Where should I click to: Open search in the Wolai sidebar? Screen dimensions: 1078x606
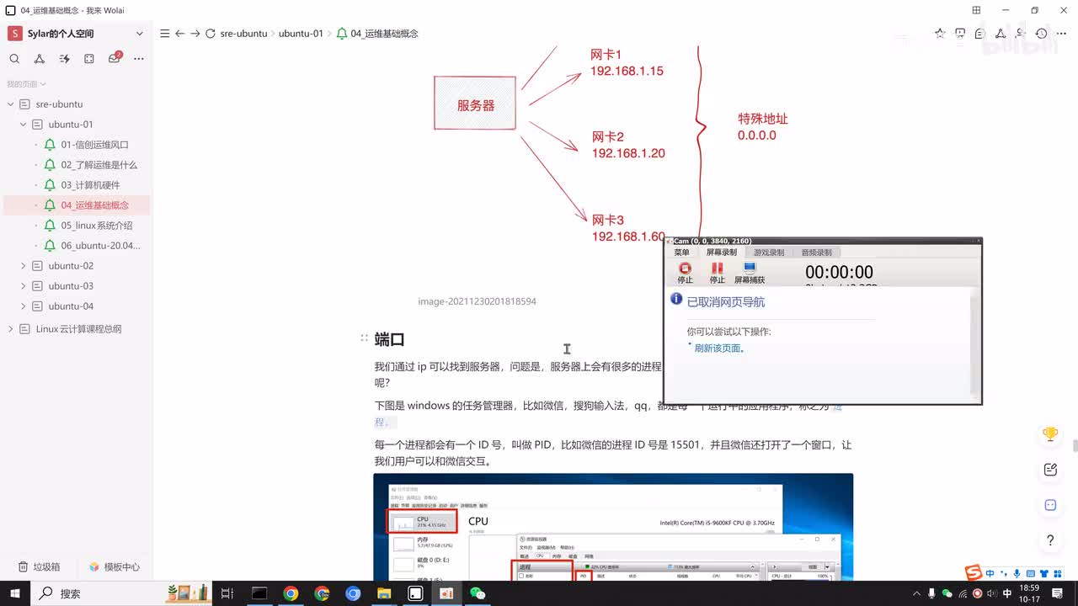pos(14,59)
